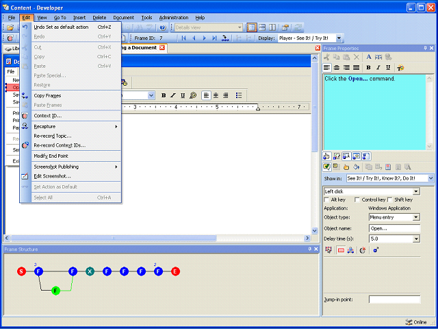This screenshot has width=438, height=329.
Task: Choose Undo Set as default action
Action: pos(70,27)
